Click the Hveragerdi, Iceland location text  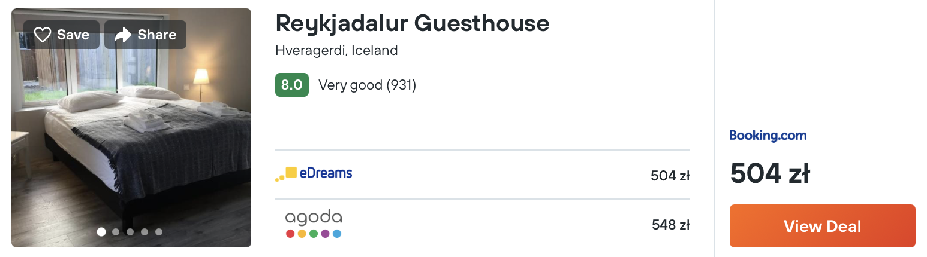click(336, 51)
